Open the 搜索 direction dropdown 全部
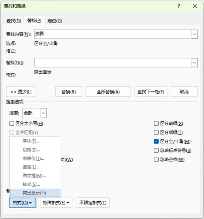 (35, 113)
